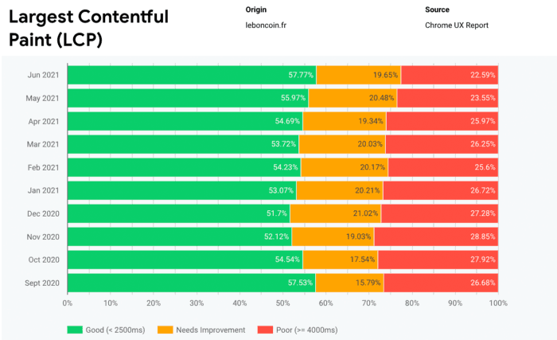Image resolution: width=557 pixels, height=340 pixels.
Task: Click the Chrome UX Report source text
Action: click(x=457, y=25)
